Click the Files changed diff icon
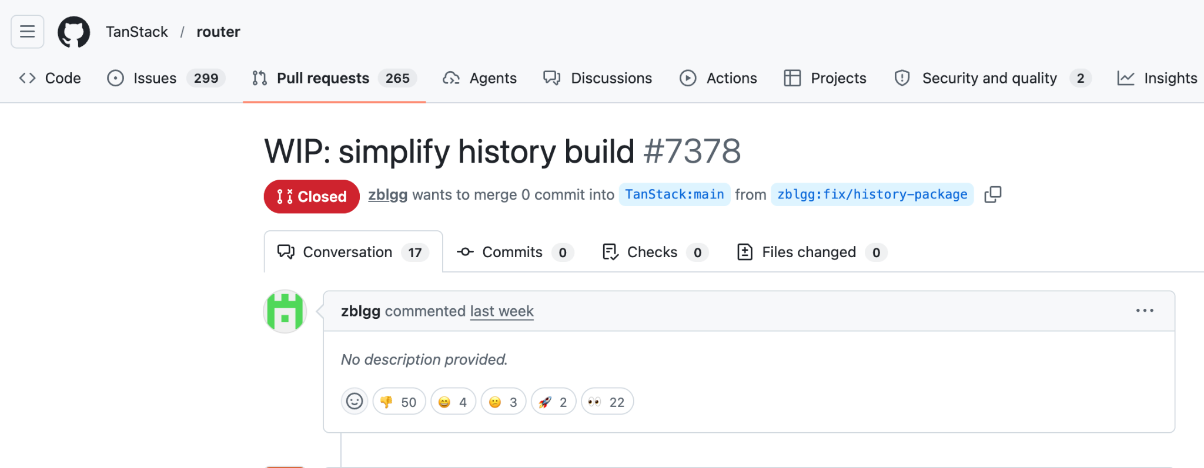The image size is (1204, 468). point(745,252)
